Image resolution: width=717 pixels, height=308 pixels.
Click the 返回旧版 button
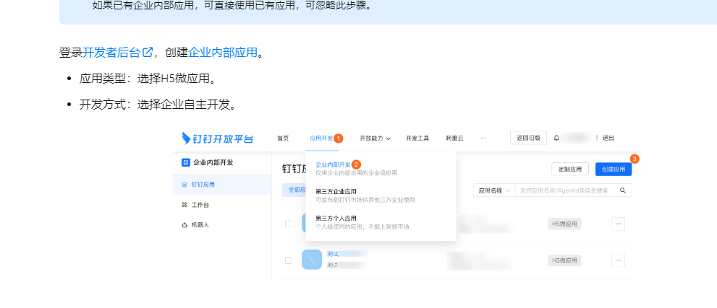[x=528, y=138]
